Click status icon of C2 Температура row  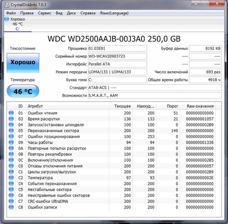click(11, 178)
